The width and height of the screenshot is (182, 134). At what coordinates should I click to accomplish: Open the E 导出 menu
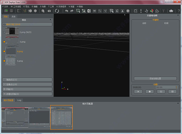click(x=26, y=6)
